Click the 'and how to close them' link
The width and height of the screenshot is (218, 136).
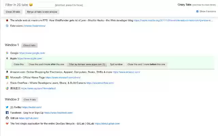click(x=204, y=5)
